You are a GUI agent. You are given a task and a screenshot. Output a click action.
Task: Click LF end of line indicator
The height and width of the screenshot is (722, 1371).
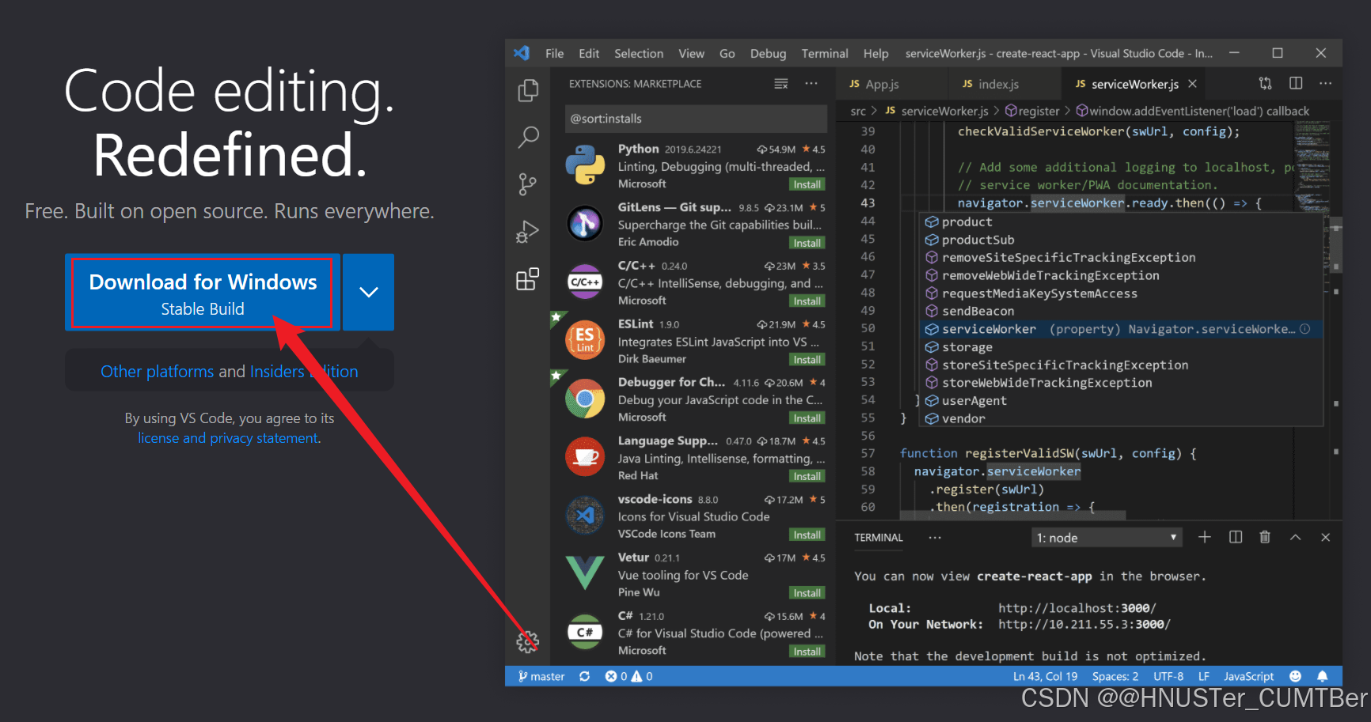coord(1203,676)
